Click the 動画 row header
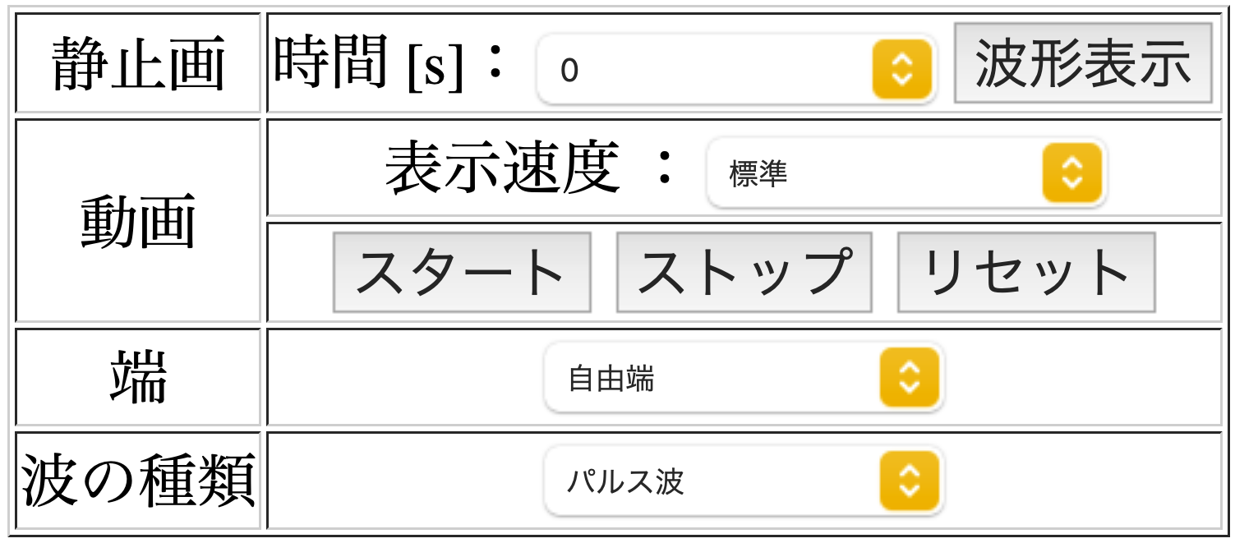This screenshot has height=543, width=1235. (138, 221)
